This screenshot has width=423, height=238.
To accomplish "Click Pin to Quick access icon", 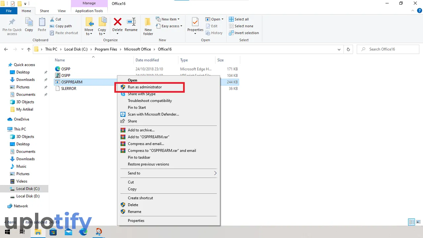I will (12, 23).
